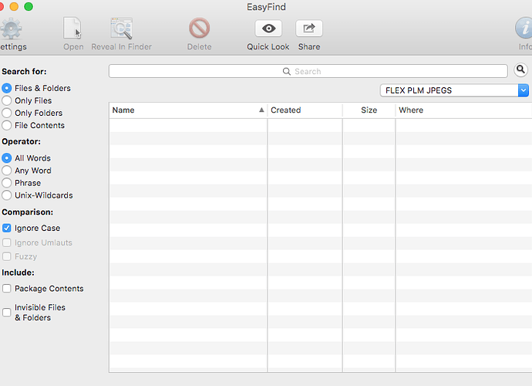
Task: Click the green zoom window button
Action: [x=29, y=6]
